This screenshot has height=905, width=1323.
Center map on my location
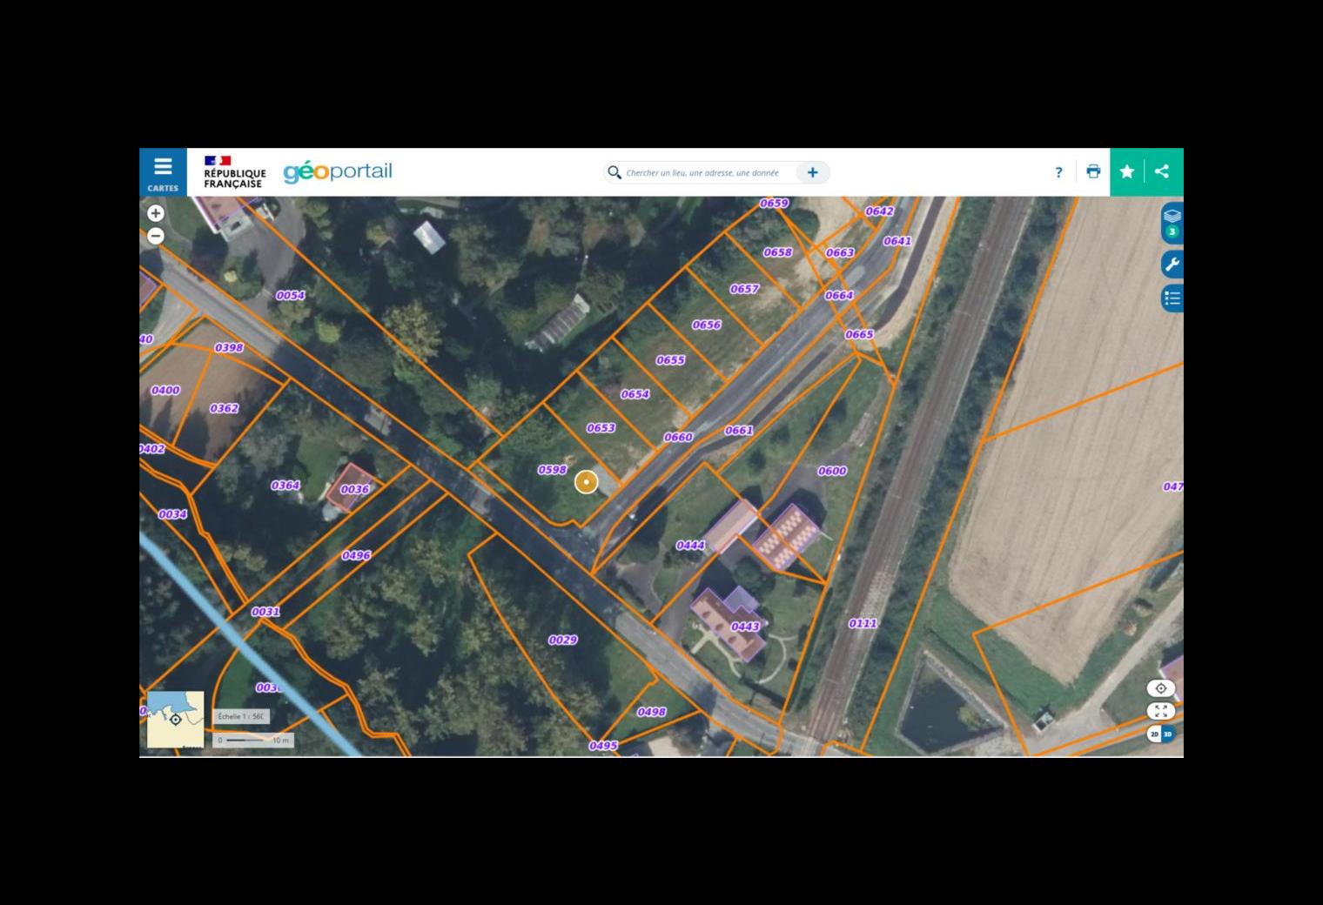tap(1160, 688)
